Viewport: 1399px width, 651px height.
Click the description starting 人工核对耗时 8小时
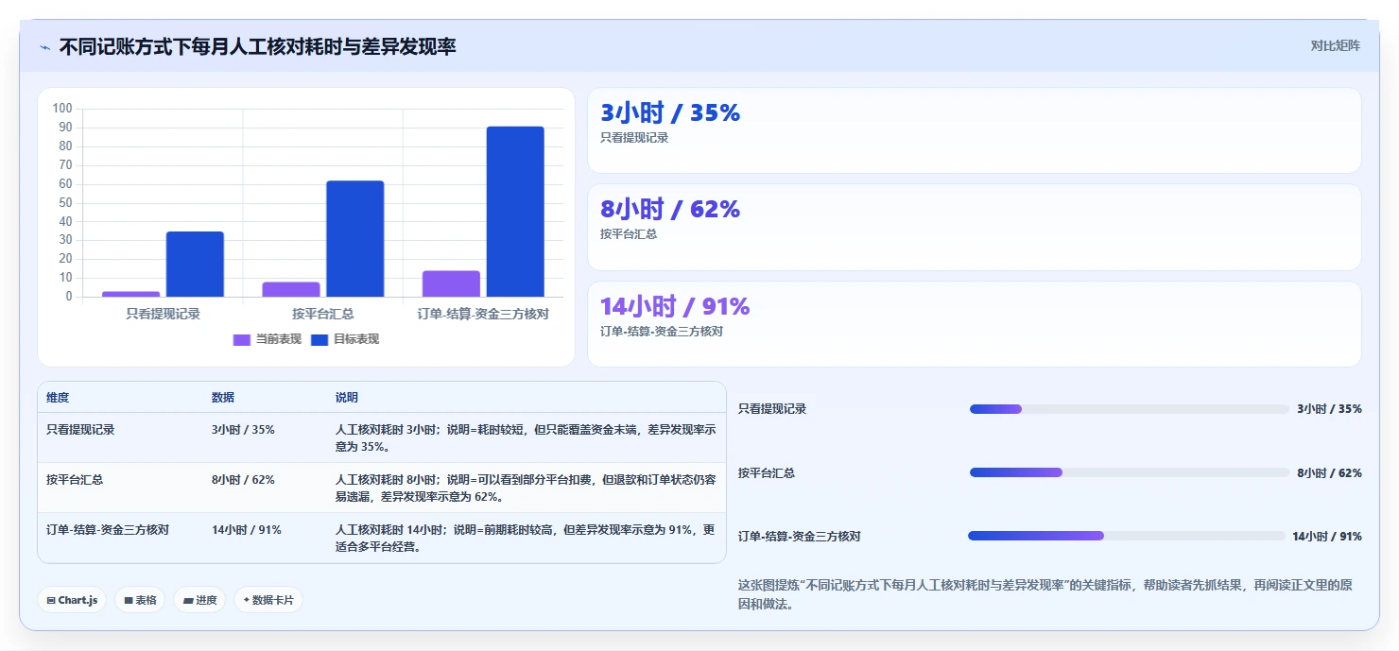pos(526,488)
